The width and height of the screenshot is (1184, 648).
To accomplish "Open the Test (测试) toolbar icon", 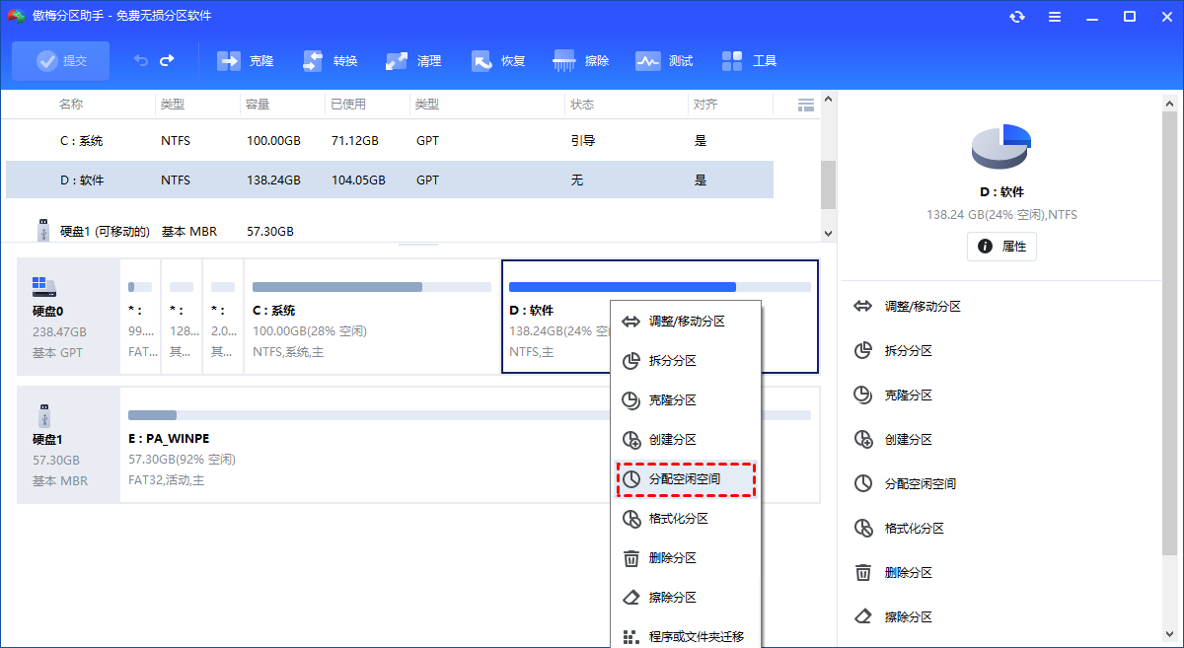I will coord(664,60).
